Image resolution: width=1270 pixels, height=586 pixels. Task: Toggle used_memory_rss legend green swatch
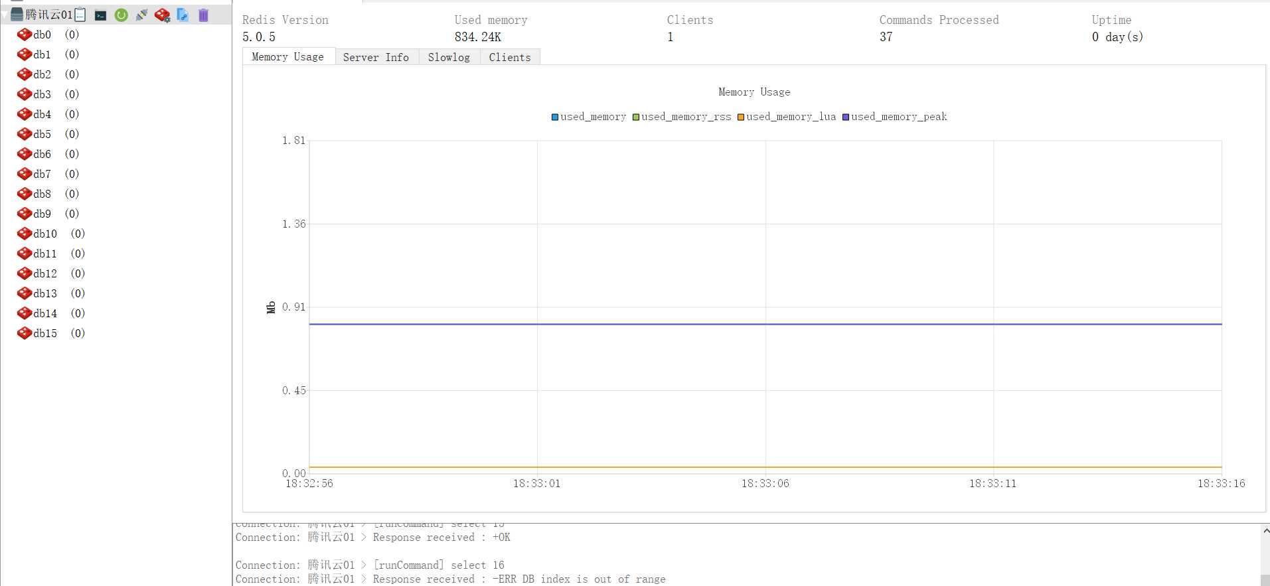[x=636, y=117]
